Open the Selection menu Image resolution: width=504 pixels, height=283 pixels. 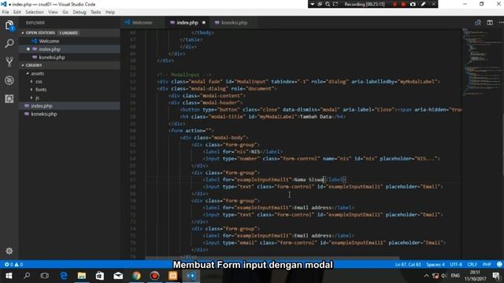(x=35, y=13)
